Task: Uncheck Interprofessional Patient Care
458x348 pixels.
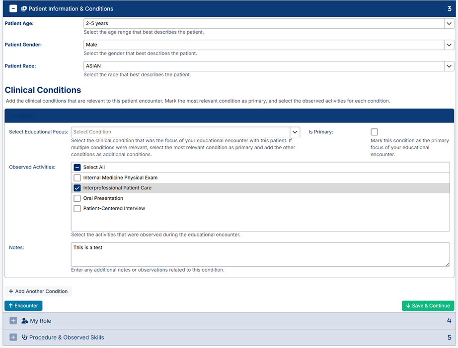Action: [x=77, y=188]
